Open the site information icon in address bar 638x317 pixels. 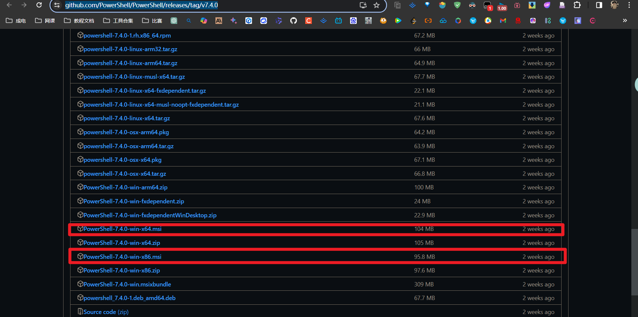57,5
